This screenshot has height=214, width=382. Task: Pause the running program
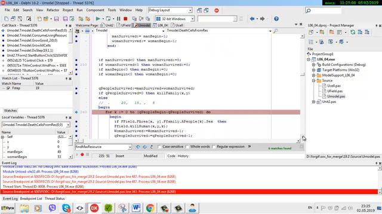(118, 18)
